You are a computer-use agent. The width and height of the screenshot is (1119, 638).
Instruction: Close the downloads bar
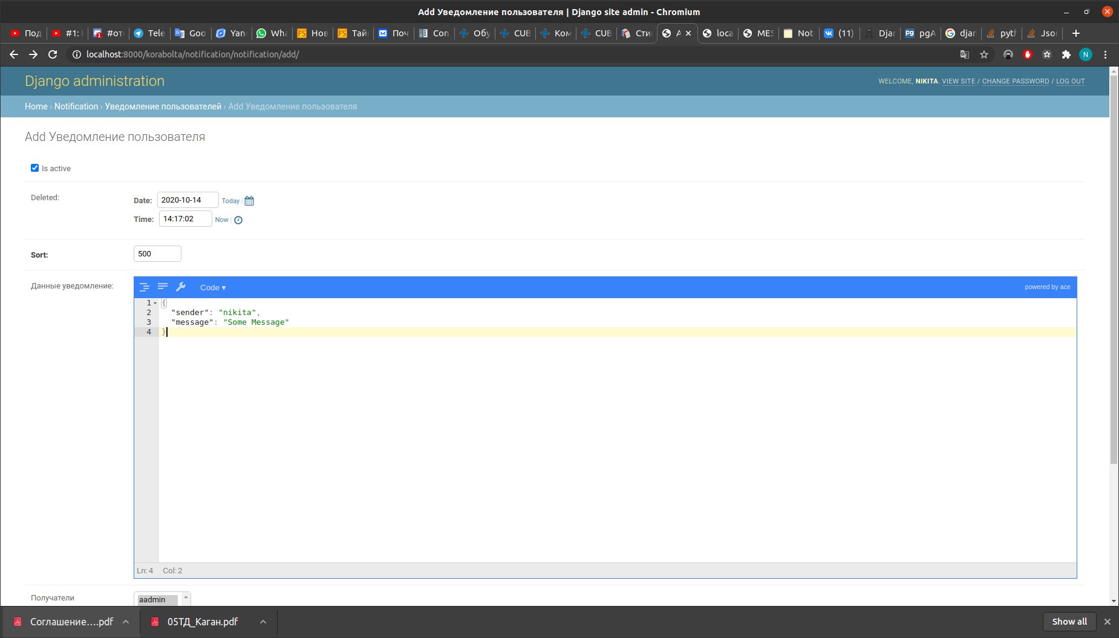(x=1107, y=622)
